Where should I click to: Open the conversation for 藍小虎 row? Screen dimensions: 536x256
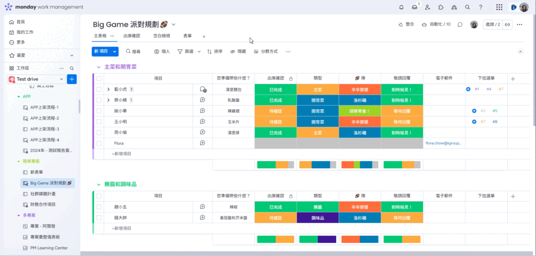[203, 89]
